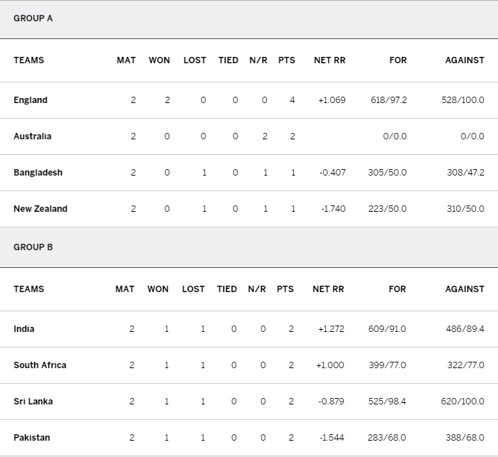Click the Group B TEAMS column header
This screenshot has height=457, width=498.
(x=28, y=289)
